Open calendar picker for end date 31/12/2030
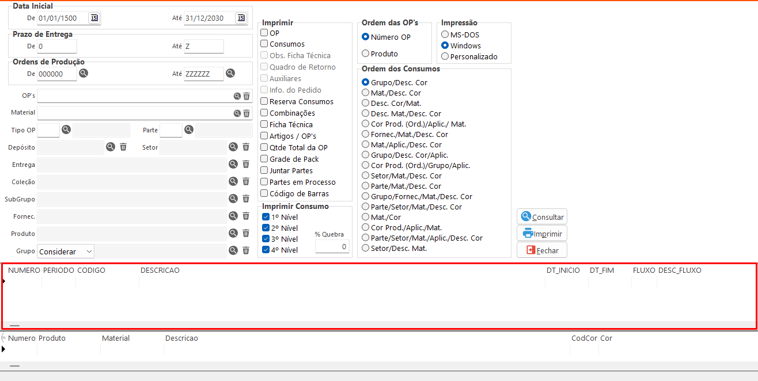Image resolution: width=758 pixels, height=381 pixels. 241,18
